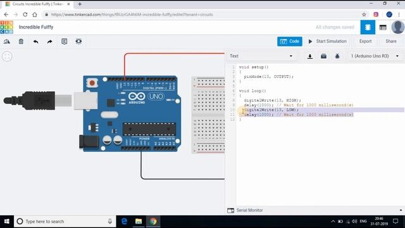Click the digitalWrite(13, LOW) code line
405x228 pixels.
271,110
